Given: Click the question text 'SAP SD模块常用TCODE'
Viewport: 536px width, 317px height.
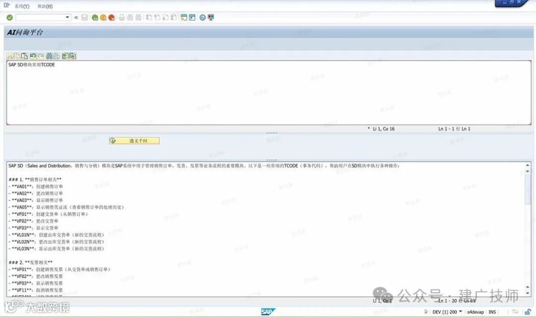Looking at the screenshot, I should (31, 64).
